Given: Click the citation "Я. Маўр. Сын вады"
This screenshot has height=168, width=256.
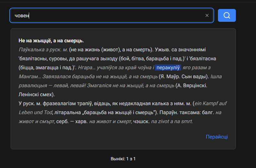Looking at the screenshot, I should [x=184, y=77].
